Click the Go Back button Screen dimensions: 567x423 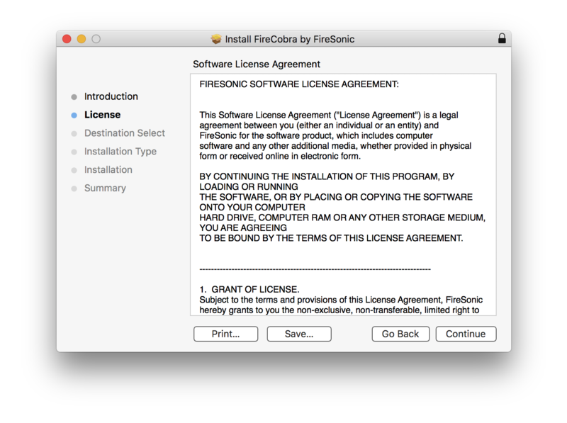coord(400,334)
